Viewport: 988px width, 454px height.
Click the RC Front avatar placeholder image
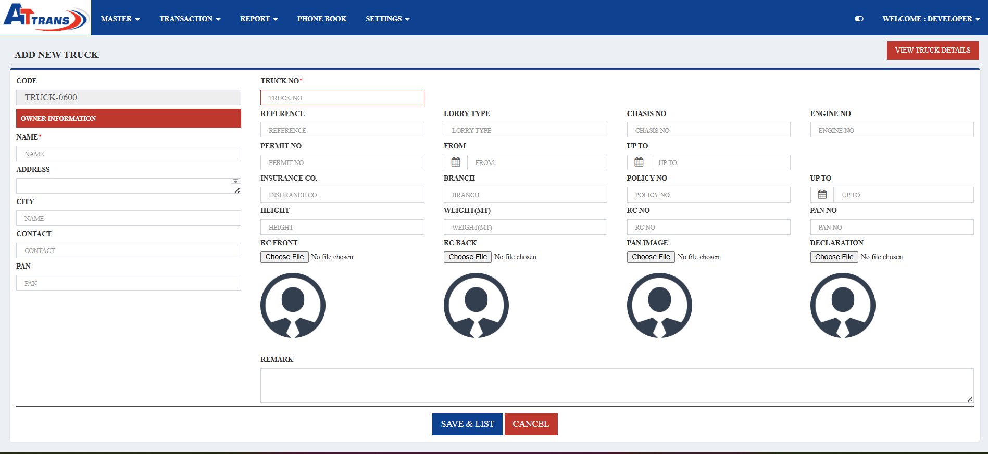click(x=293, y=306)
